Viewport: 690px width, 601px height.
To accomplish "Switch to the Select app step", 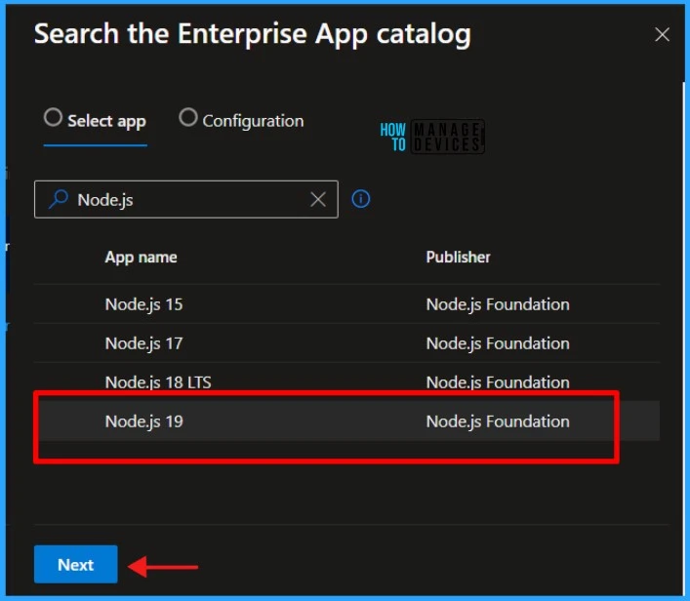I will (x=95, y=121).
